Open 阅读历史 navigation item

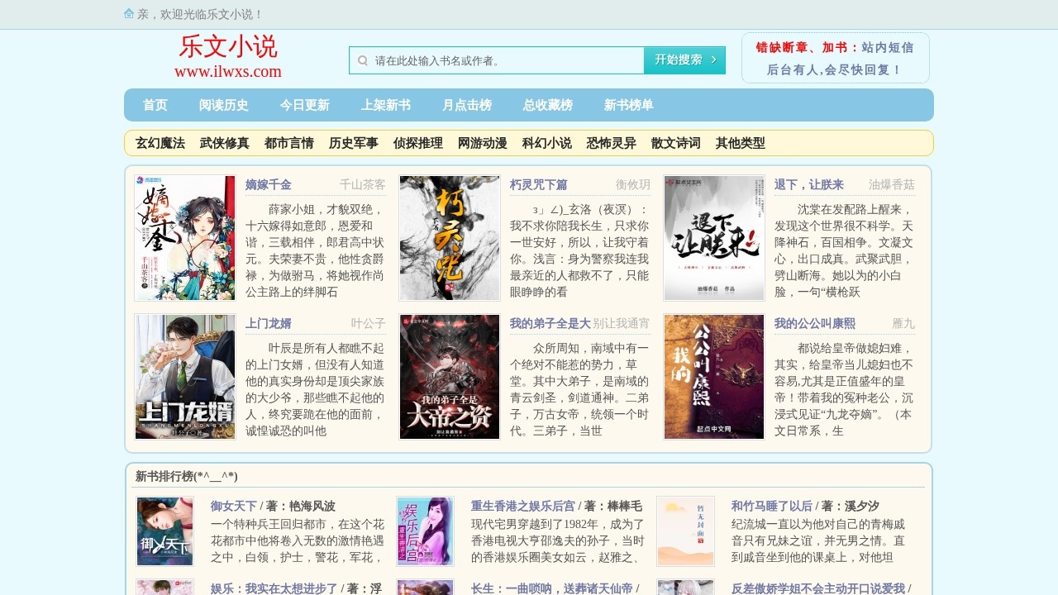coord(224,105)
